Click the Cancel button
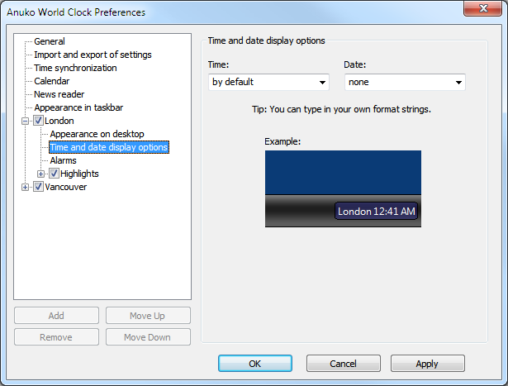The height and width of the screenshot is (386, 508). pyautogui.click(x=343, y=363)
